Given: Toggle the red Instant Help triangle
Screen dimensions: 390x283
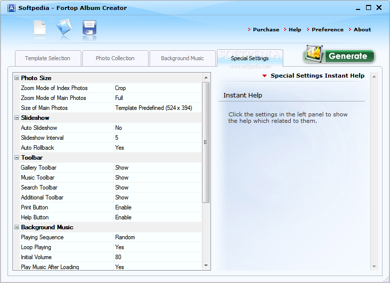Looking at the screenshot, I should (265, 76).
